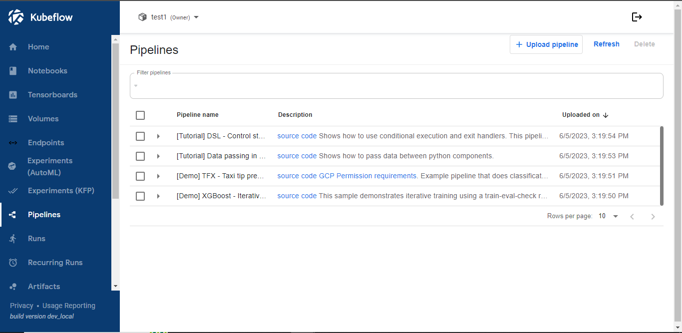Expand the [Demo] TFX - Taxi tip row
The width and height of the screenshot is (682, 333).
(x=158, y=176)
